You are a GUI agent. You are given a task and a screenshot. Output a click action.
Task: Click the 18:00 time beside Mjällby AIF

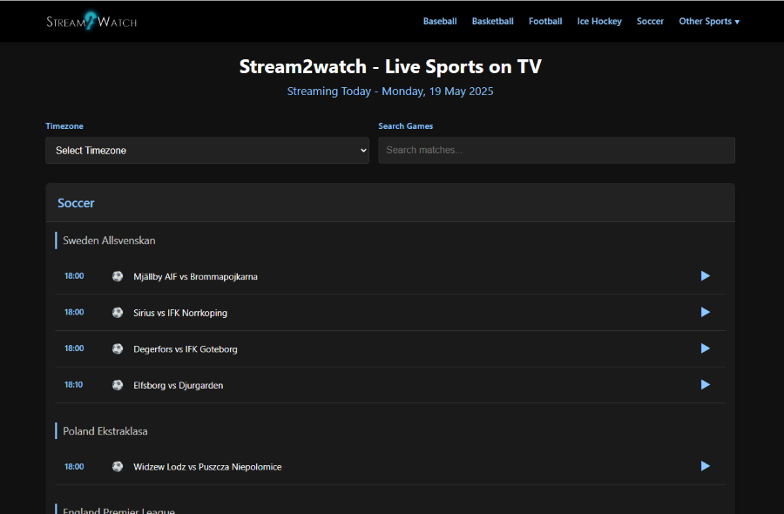click(74, 276)
